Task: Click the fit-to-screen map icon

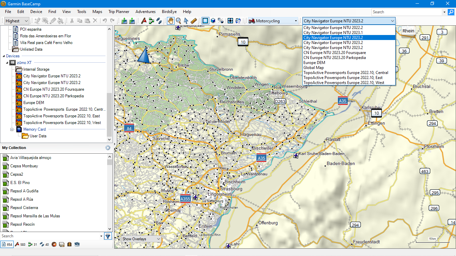Action: pos(230,21)
